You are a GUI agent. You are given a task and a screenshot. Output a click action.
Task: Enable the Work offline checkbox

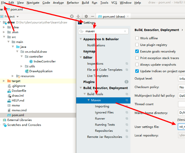point(137,38)
